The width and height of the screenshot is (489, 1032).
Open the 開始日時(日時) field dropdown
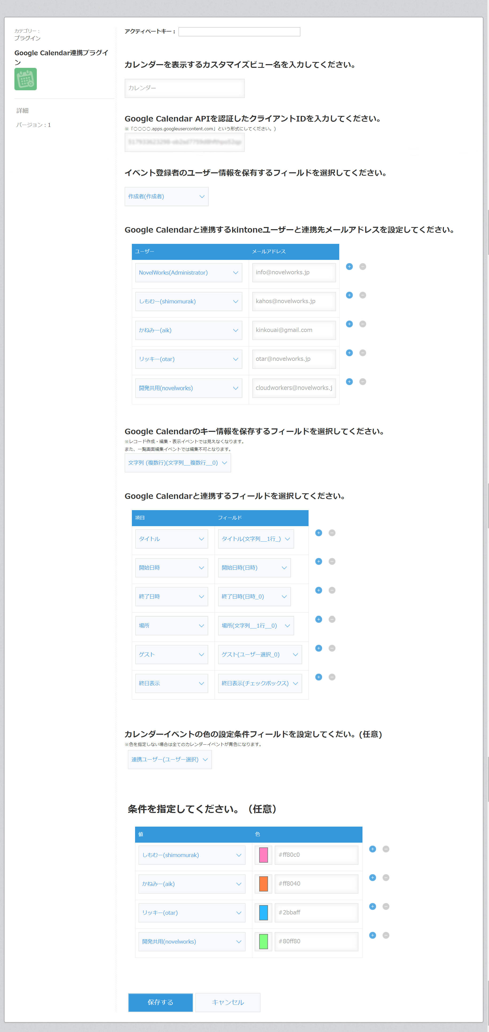pos(254,568)
